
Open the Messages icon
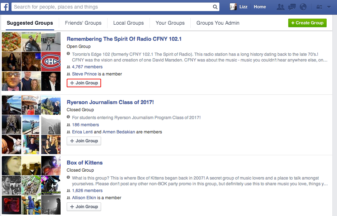292,7
